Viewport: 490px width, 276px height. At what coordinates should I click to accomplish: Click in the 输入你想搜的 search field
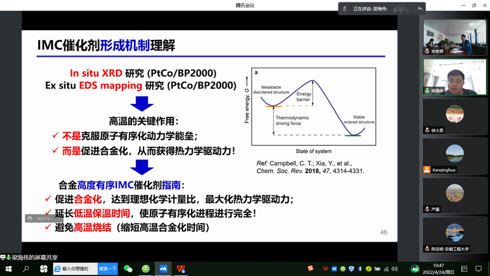[x=79, y=269]
